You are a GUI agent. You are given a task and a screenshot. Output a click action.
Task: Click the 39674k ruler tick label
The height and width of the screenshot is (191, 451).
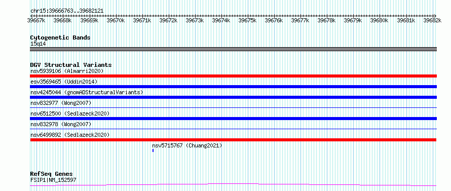(221, 20)
